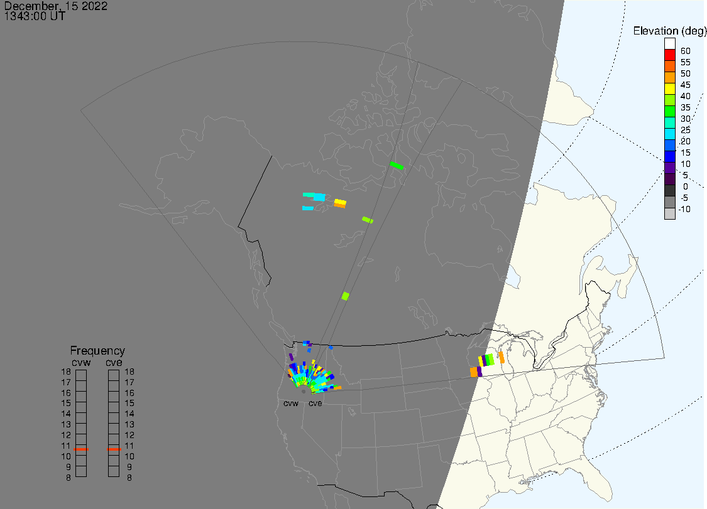Pick the cyan swatch between 25 and 20
707x509 pixels.
pos(669,134)
